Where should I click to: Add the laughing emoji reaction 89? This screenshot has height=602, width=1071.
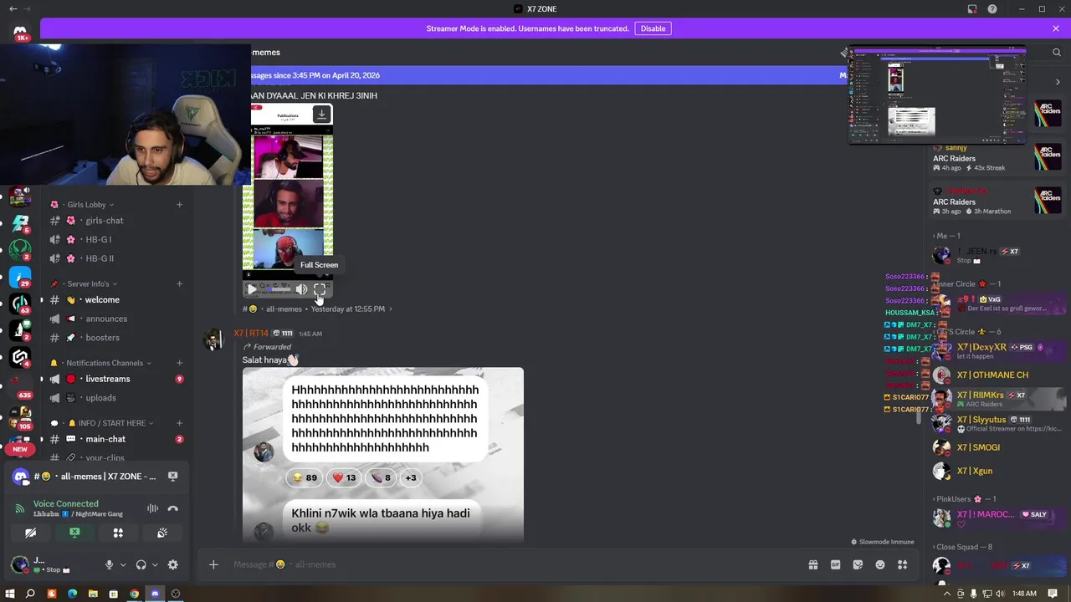coord(305,477)
